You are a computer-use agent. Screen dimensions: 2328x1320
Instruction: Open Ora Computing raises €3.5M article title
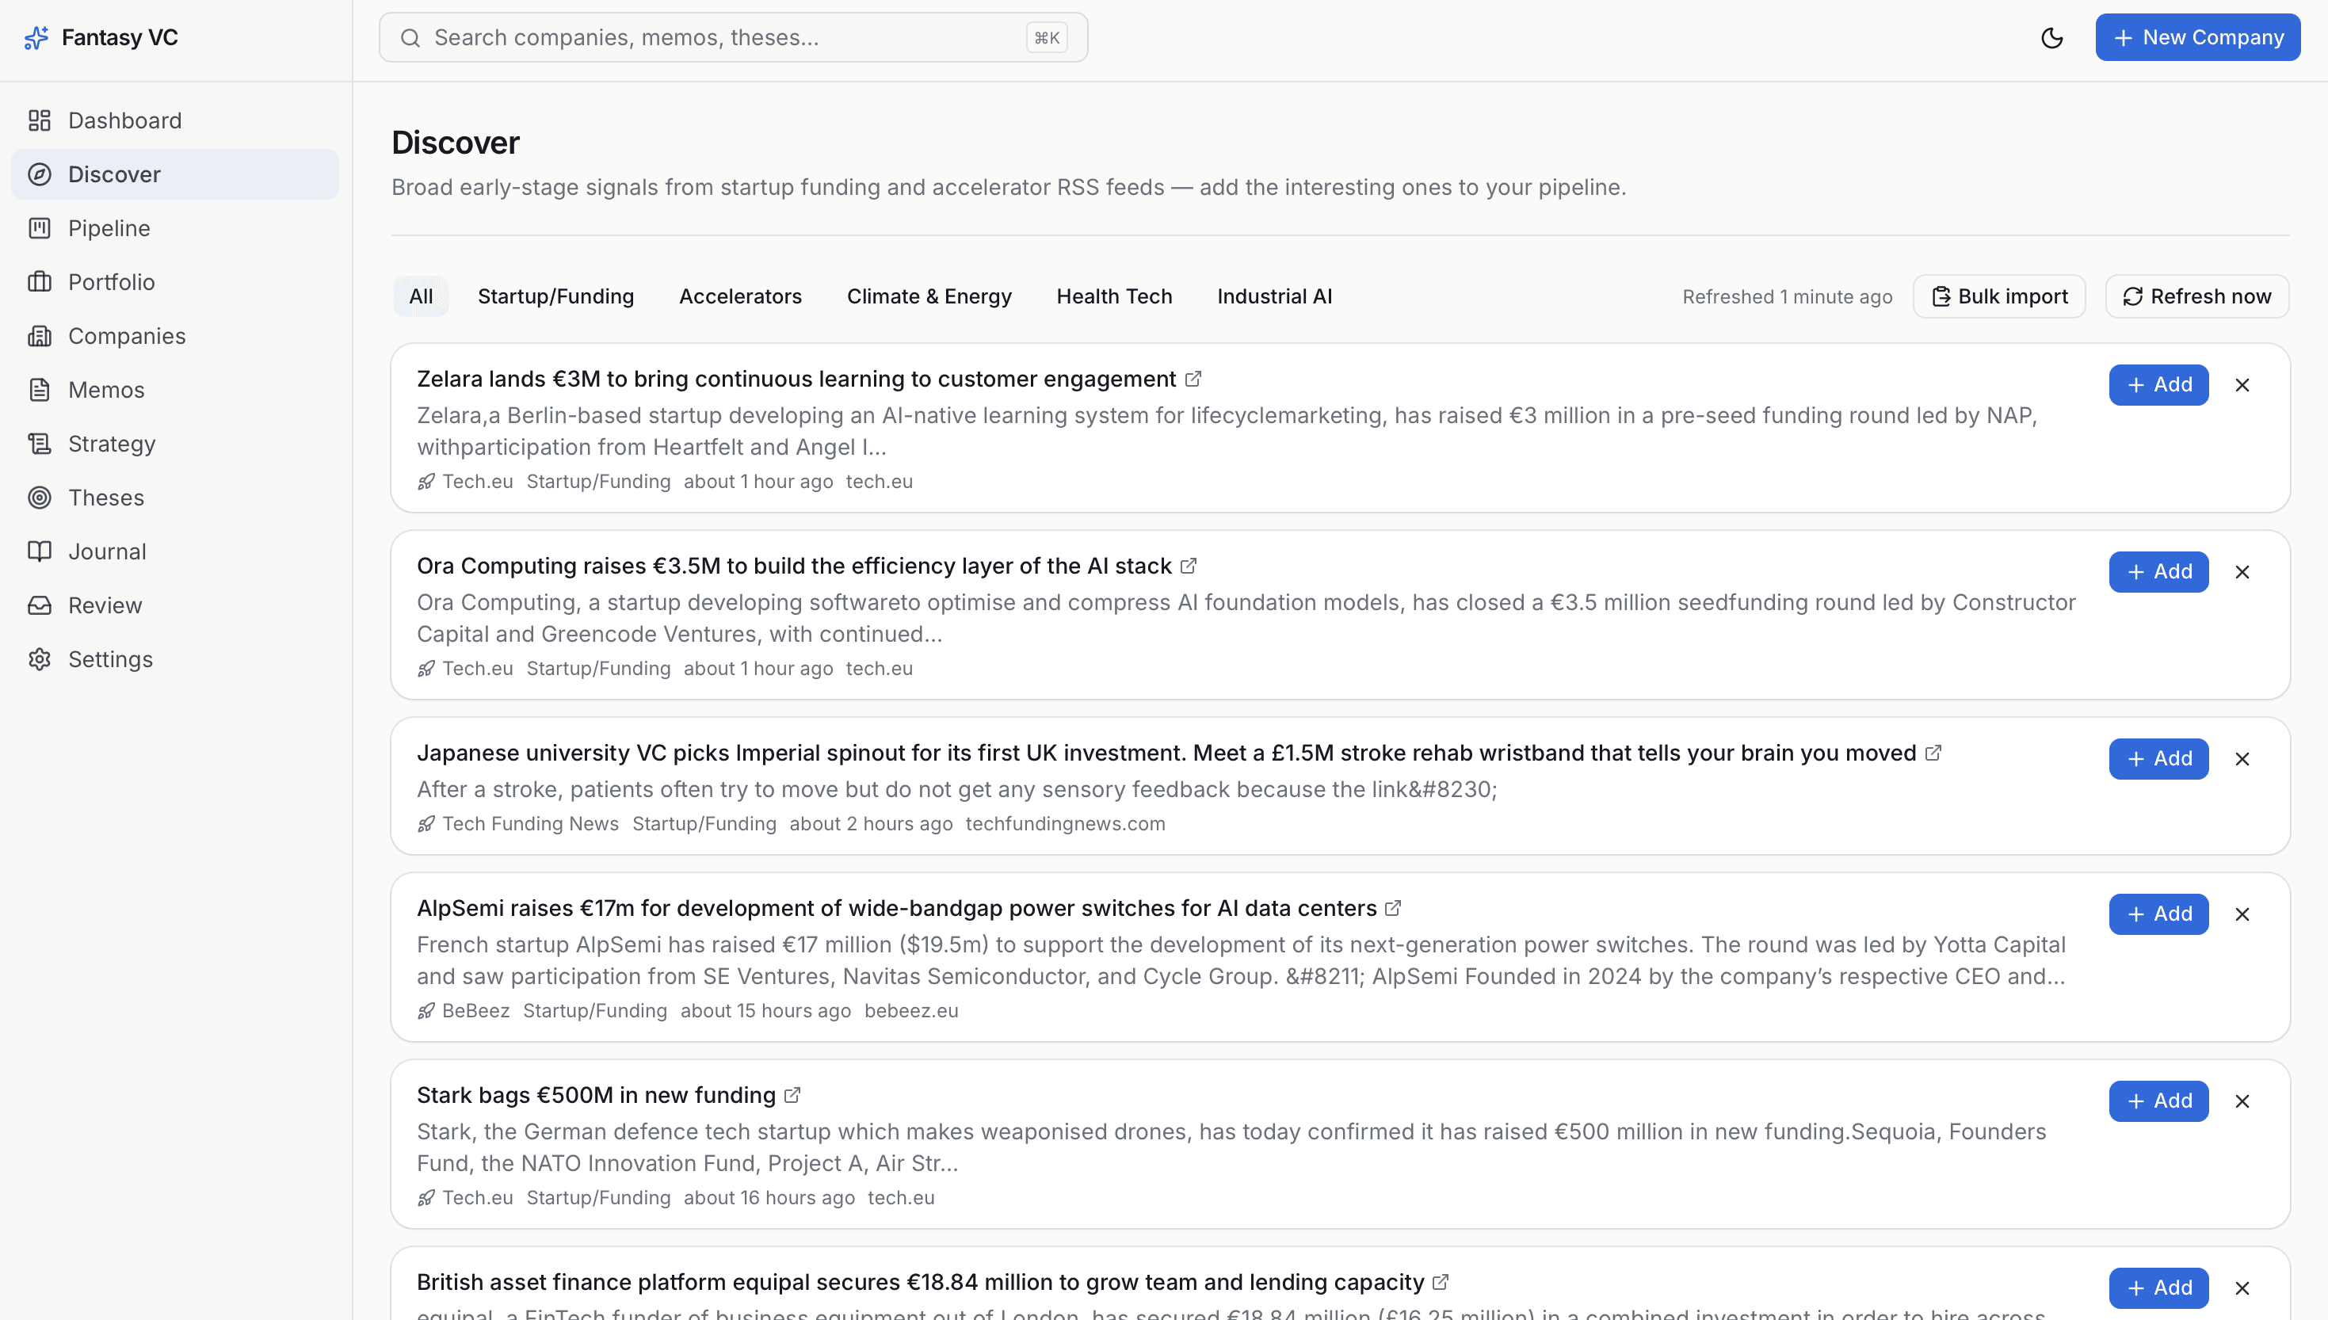pyautogui.click(x=794, y=566)
